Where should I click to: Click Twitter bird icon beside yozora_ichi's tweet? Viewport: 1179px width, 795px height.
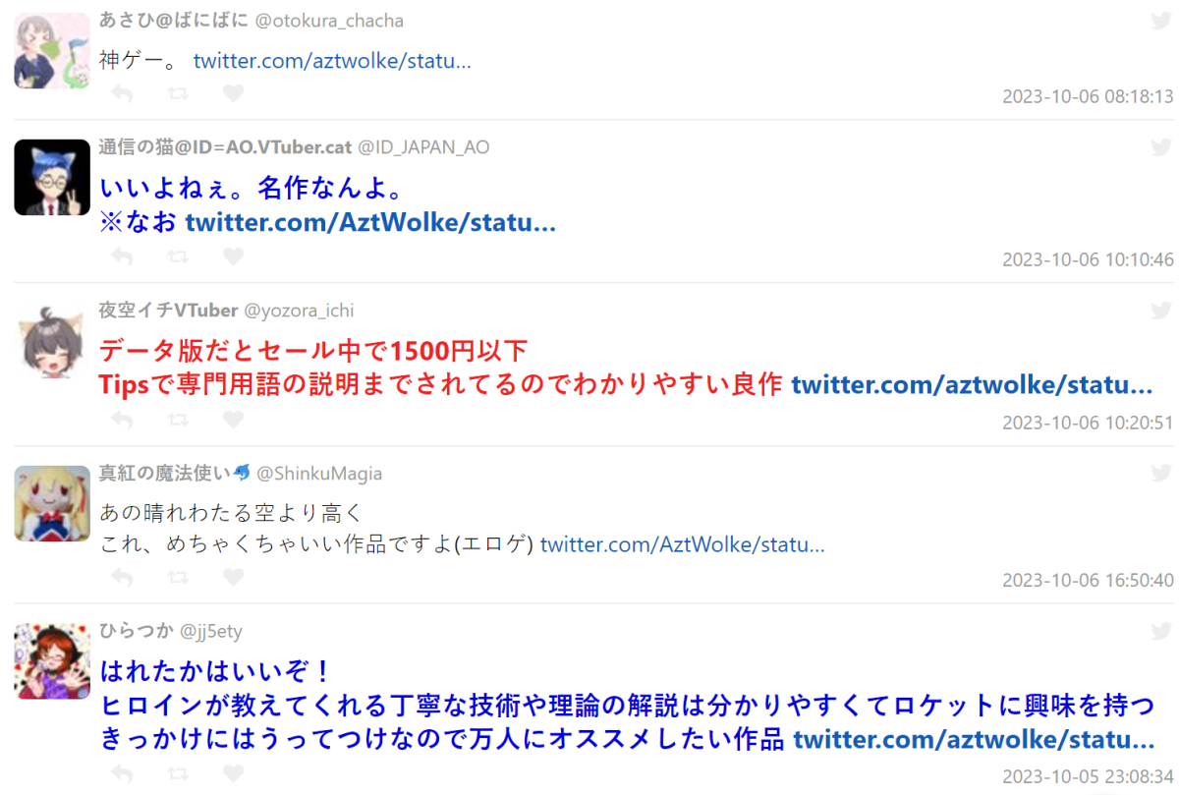(1161, 311)
